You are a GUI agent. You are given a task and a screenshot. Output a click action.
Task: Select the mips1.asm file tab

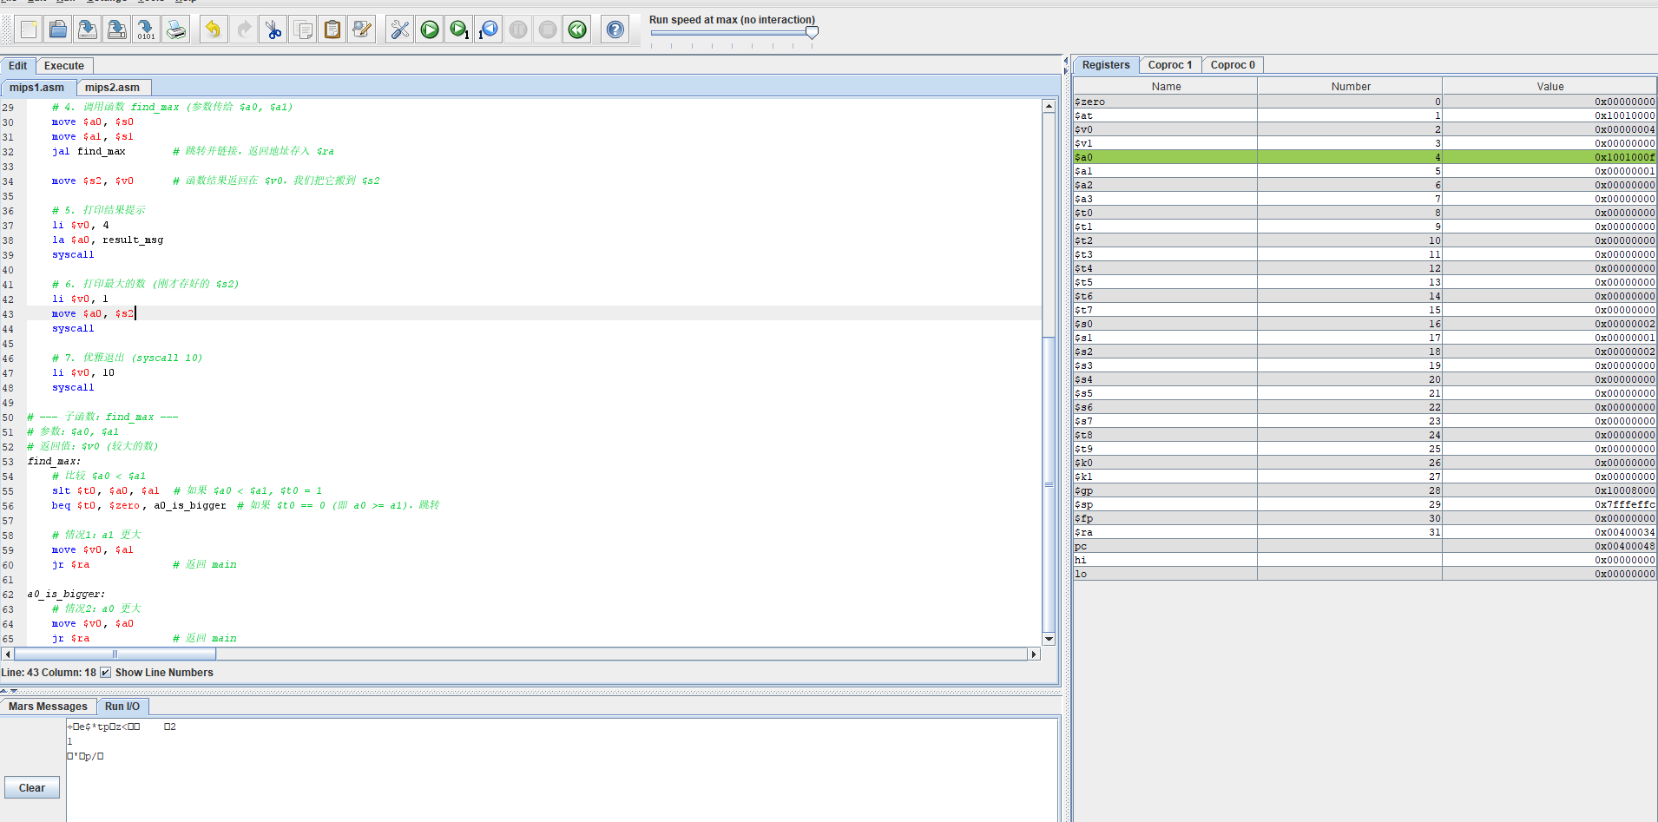click(x=37, y=88)
